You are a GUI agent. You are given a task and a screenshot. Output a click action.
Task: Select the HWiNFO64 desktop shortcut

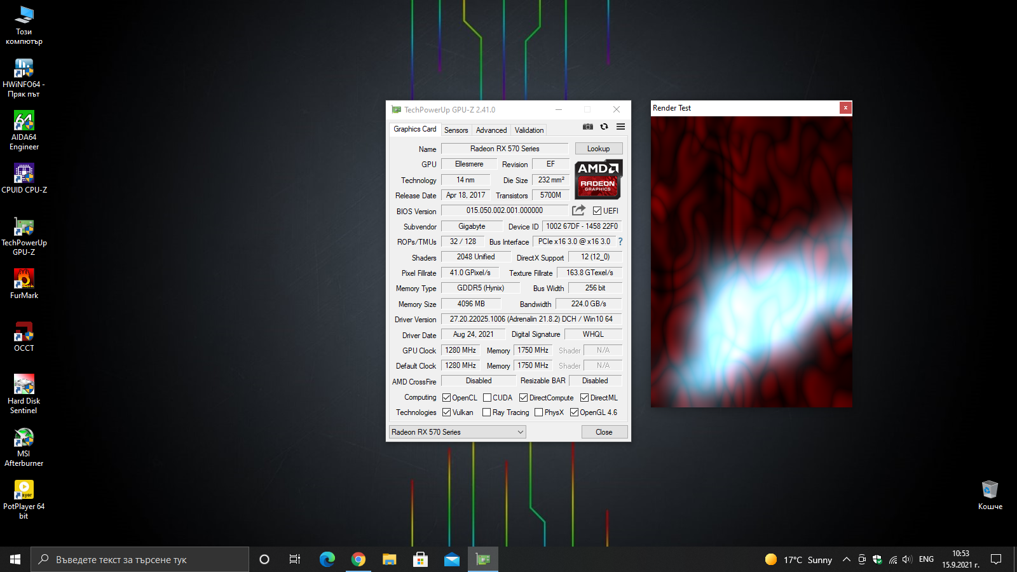(24, 78)
